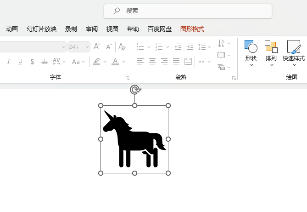Center align text
The image size is (307, 212).
(152, 62)
